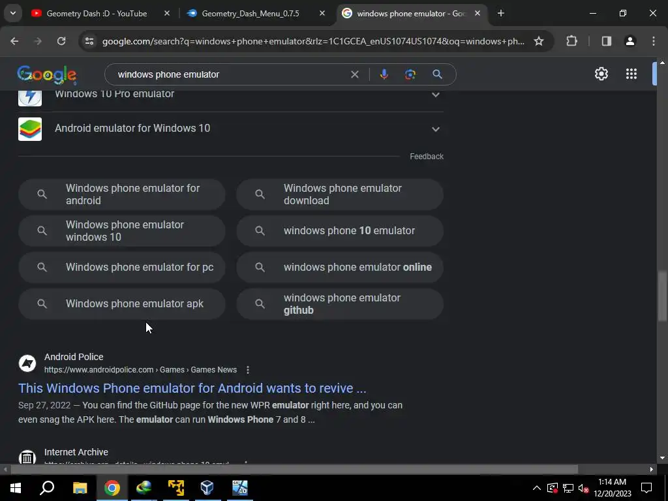Search Windows phone emulator for android
This screenshot has width=668, height=501.
pyautogui.click(x=122, y=194)
